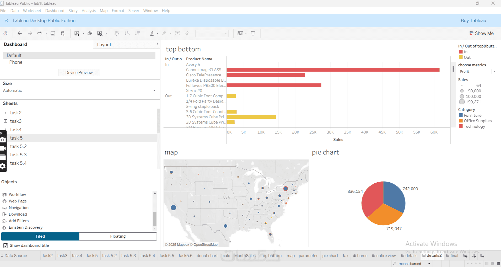Toggle the Show dashboard title checkbox
This screenshot has height=267, width=501.
click(x=5, y=245)
